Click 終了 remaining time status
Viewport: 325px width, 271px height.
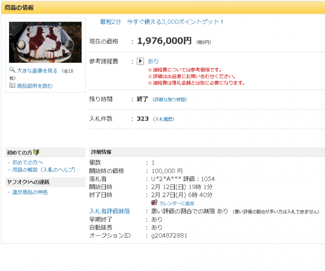pos(143,99)
